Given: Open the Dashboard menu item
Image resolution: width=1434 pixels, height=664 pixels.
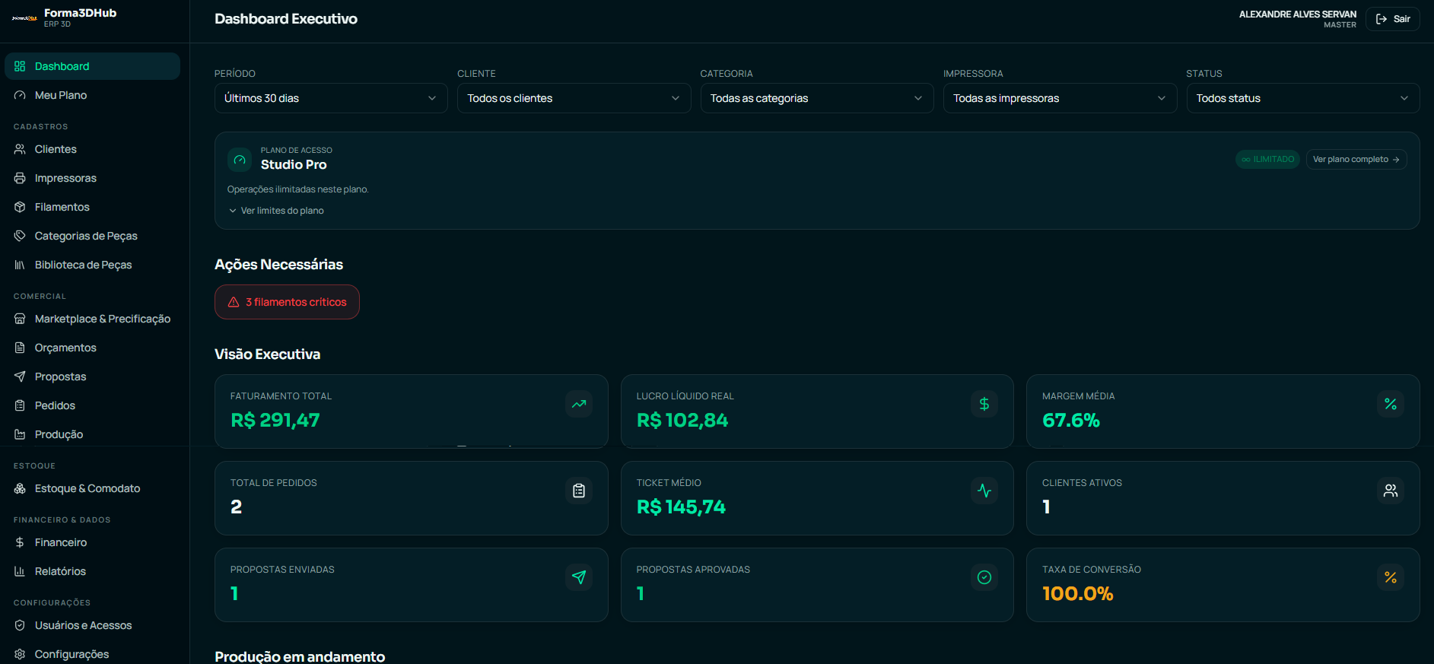Looking at the screenshot, I should pyautogui.click(x=92, y=66).
